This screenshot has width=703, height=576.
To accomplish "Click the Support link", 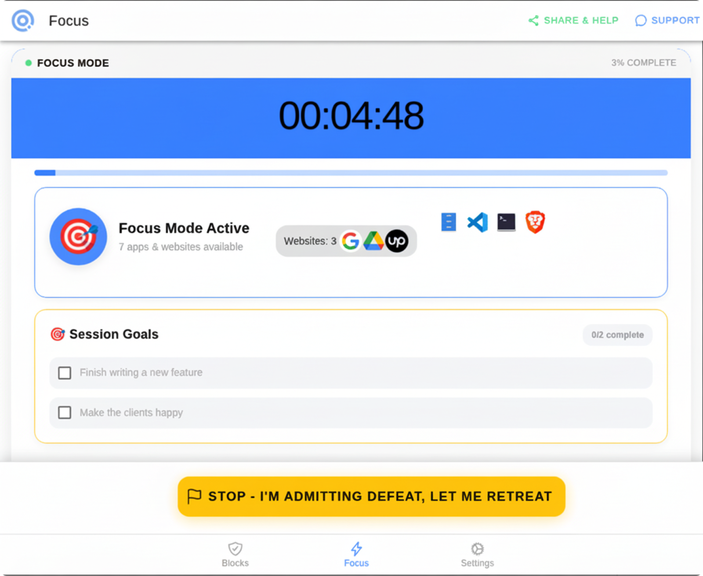I will click(667, 21).
